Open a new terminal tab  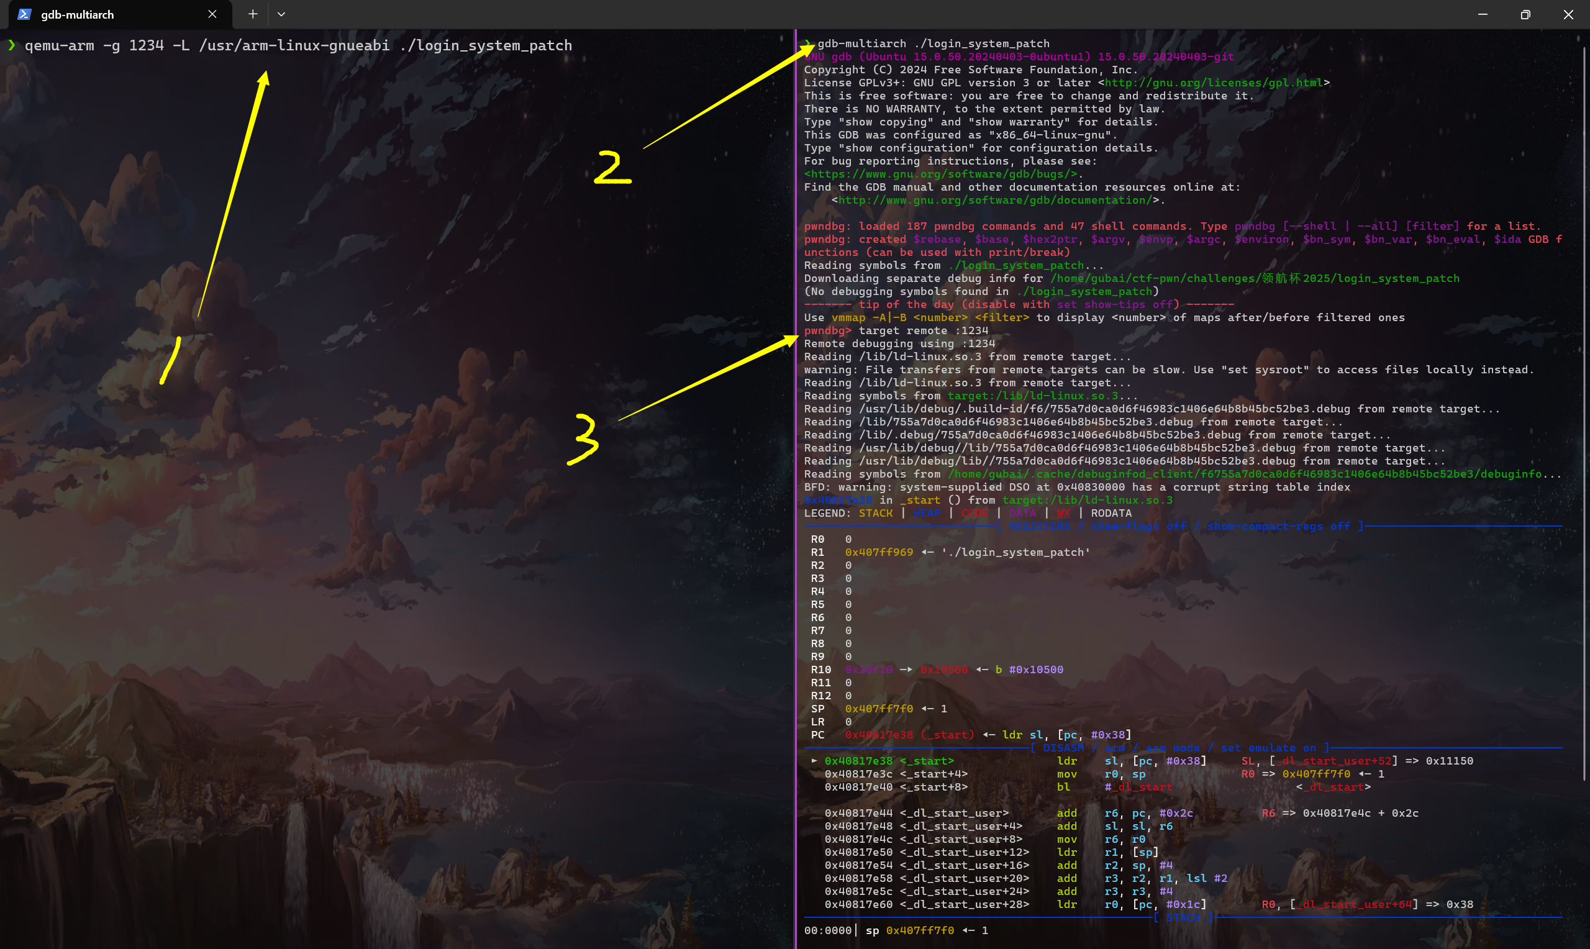point(253,14)
